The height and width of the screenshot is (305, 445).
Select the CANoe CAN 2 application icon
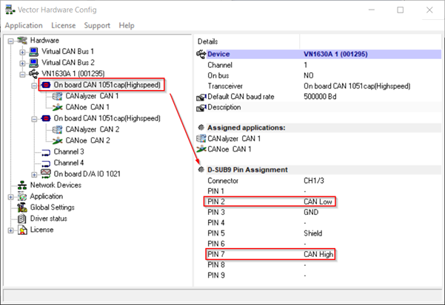point(58,140)
